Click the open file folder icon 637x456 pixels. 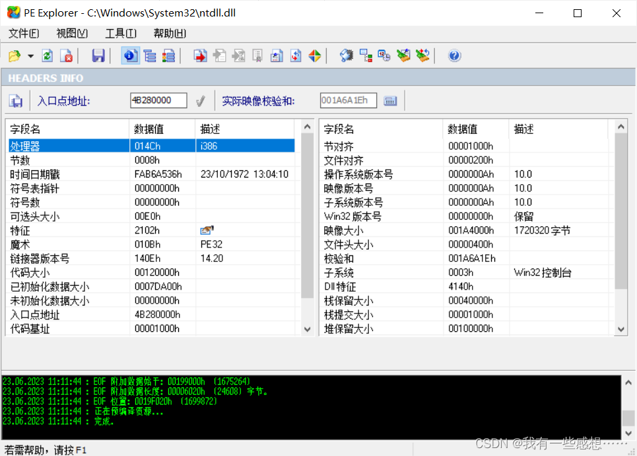click(15, 55)
